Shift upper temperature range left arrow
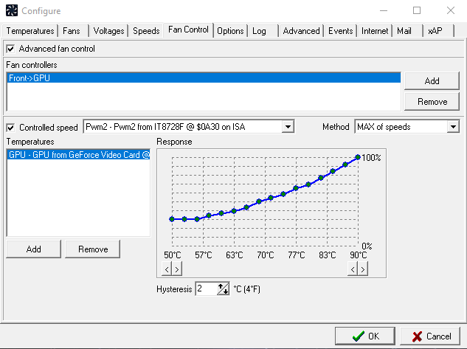The height and width of the screenshot is (349, 467). (x=353, y=269)
